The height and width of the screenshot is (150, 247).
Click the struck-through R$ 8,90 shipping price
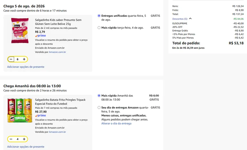[x=154, y=96]
